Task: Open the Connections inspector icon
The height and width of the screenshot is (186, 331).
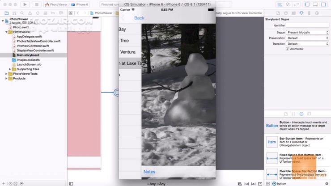Action: tap(317, 13)
